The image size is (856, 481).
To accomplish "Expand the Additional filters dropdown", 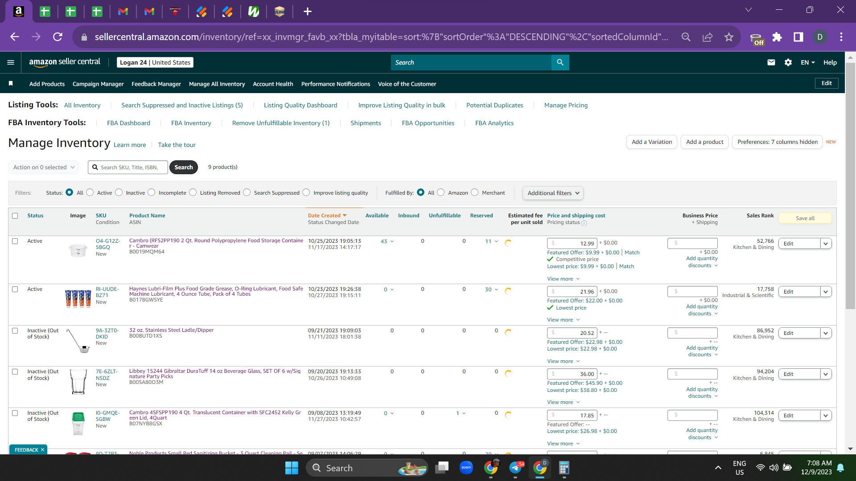I will pos(553,193).
